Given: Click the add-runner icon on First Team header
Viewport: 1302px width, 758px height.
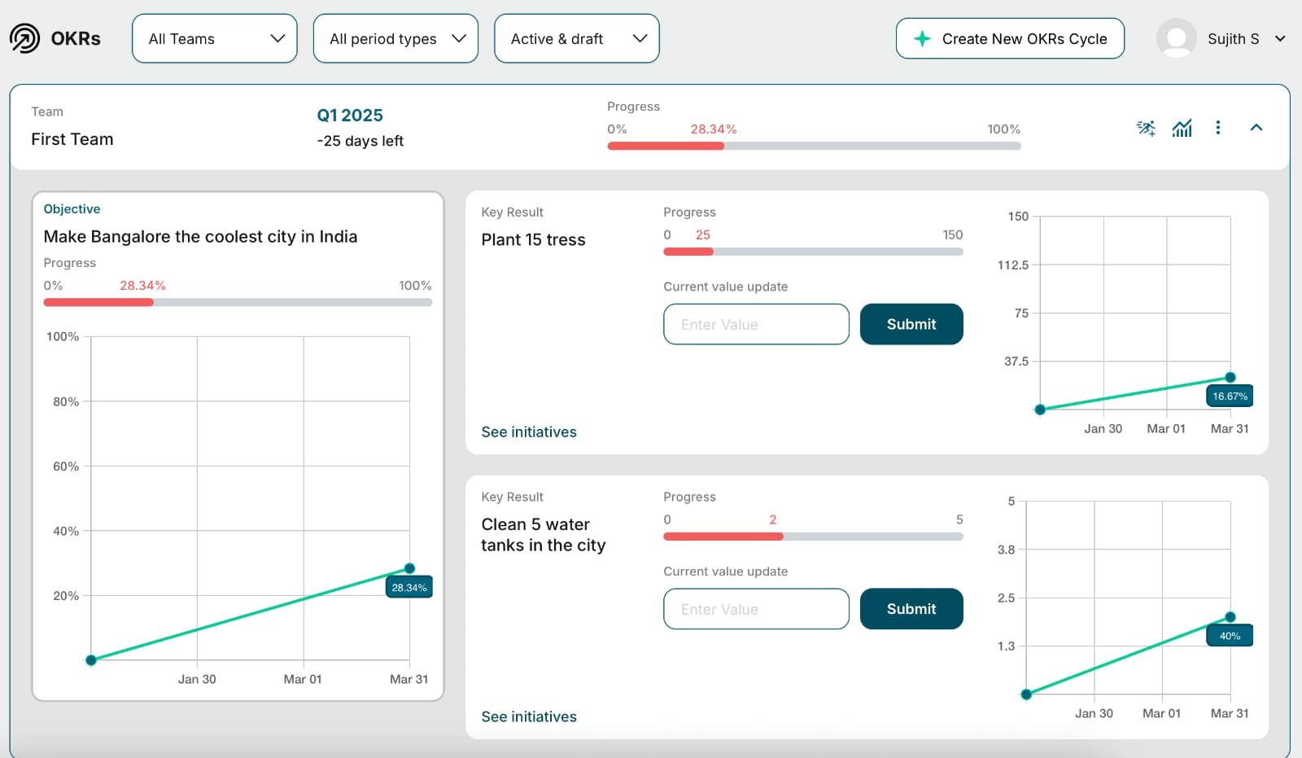Looking at the screenshot, I should pyautogui.click(x=1146, y=128).
